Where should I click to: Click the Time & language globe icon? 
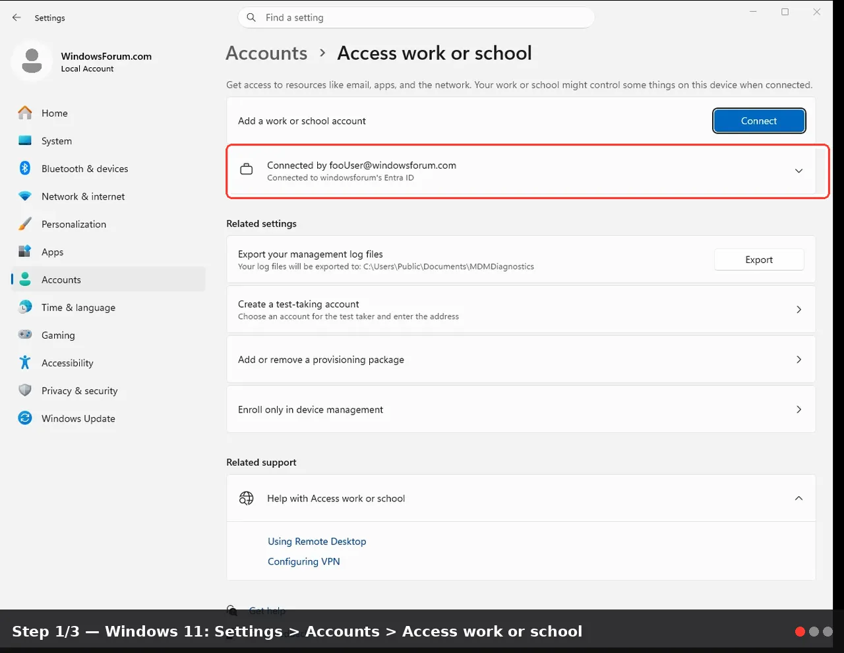click(25, 307)
